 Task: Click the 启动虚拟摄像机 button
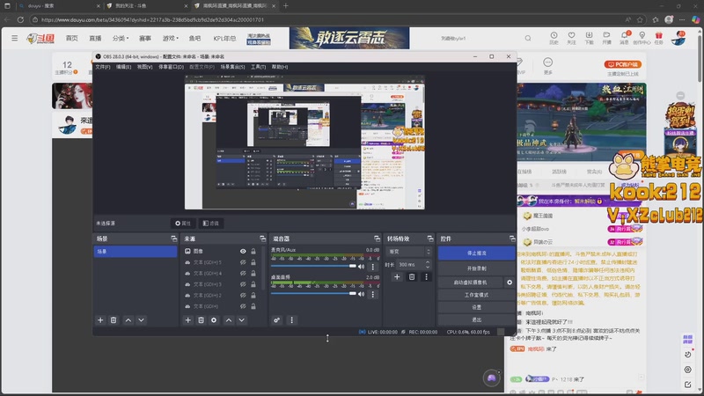click(x=471, y=282)
